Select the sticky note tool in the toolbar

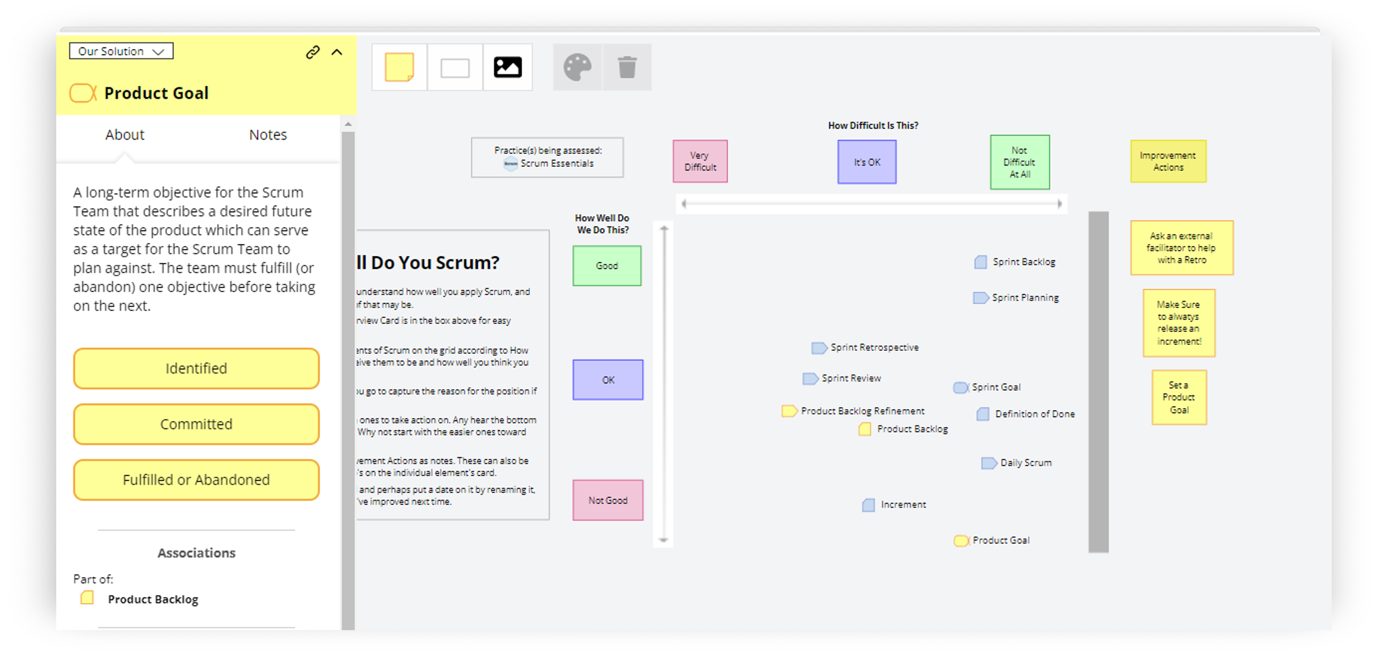399,66
